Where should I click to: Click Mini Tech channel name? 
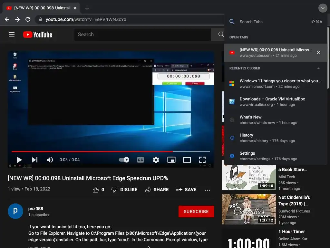click(x=286, y=177)
